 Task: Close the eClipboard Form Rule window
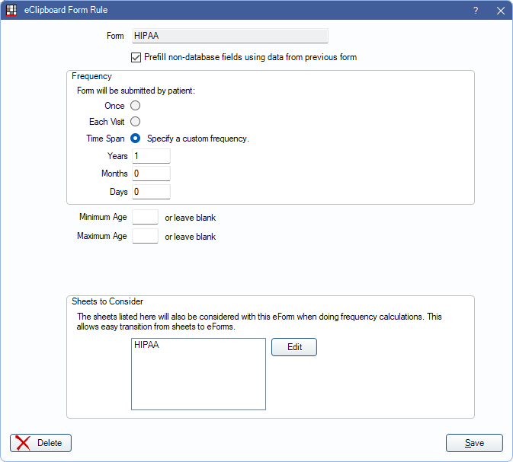[x=500, y=11]
